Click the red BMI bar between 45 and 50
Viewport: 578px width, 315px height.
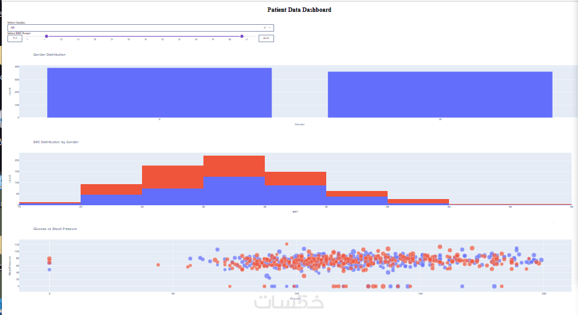pos(418,201)
